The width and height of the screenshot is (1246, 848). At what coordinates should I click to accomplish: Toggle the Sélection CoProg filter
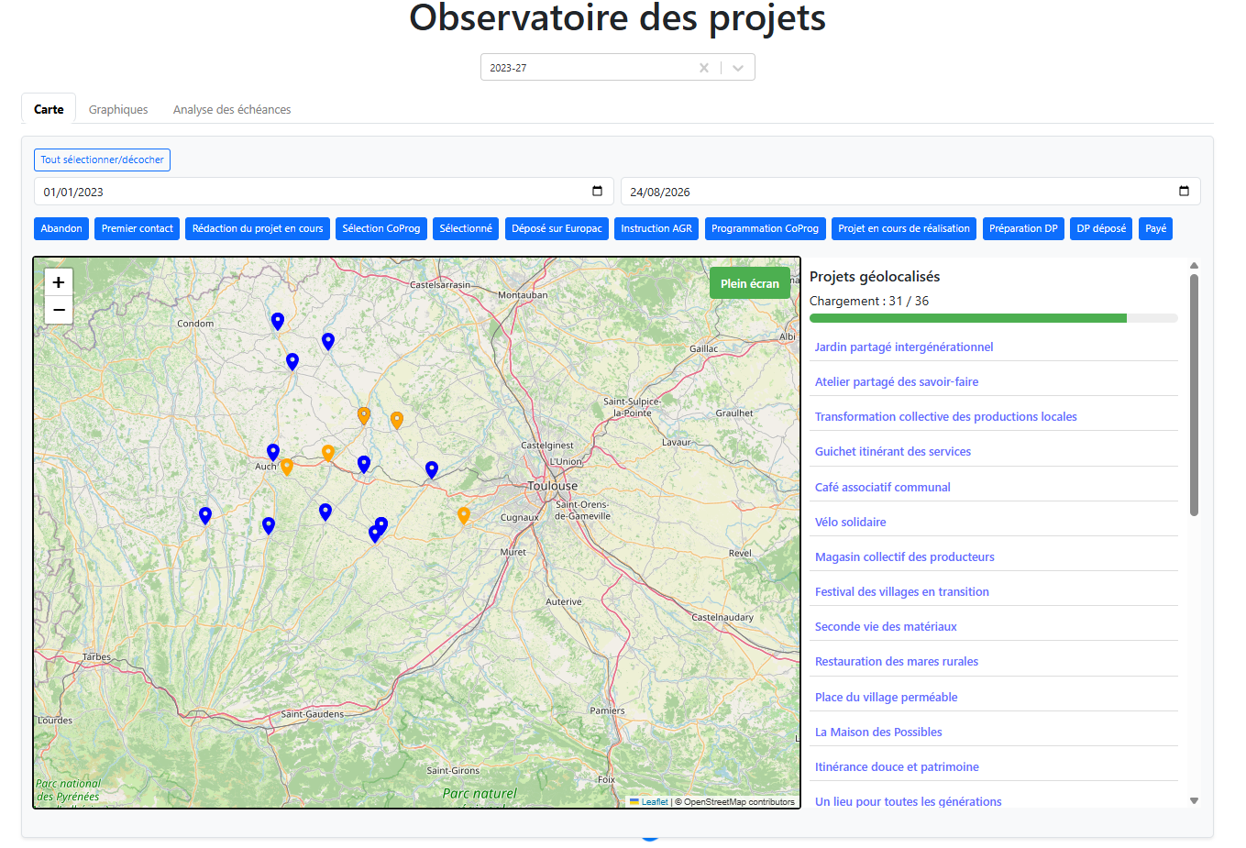coord(381,228)
